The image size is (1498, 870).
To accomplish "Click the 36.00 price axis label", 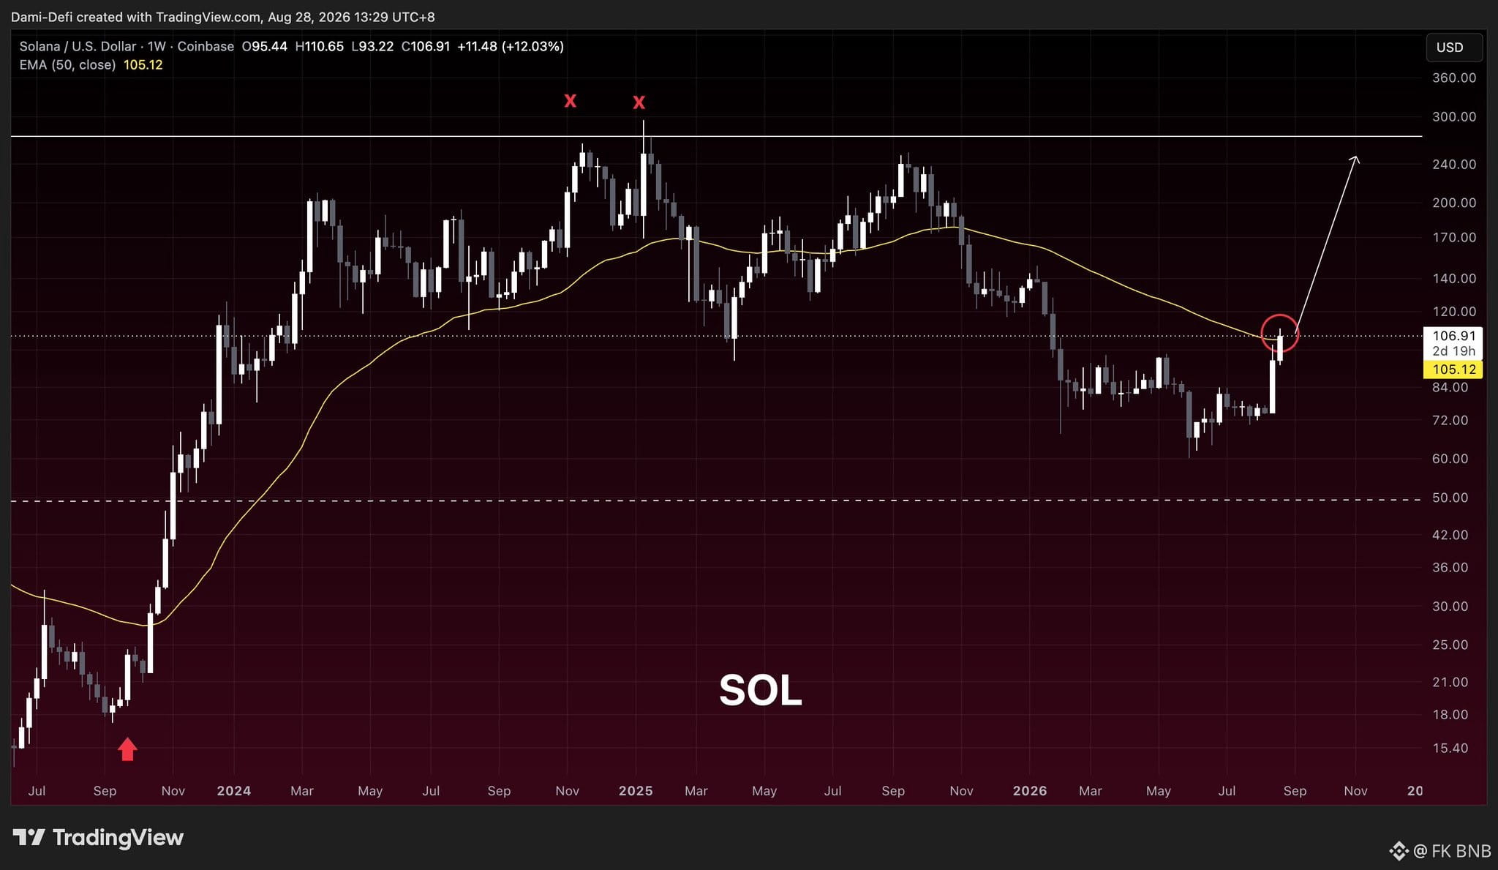I will [1450, 567].
